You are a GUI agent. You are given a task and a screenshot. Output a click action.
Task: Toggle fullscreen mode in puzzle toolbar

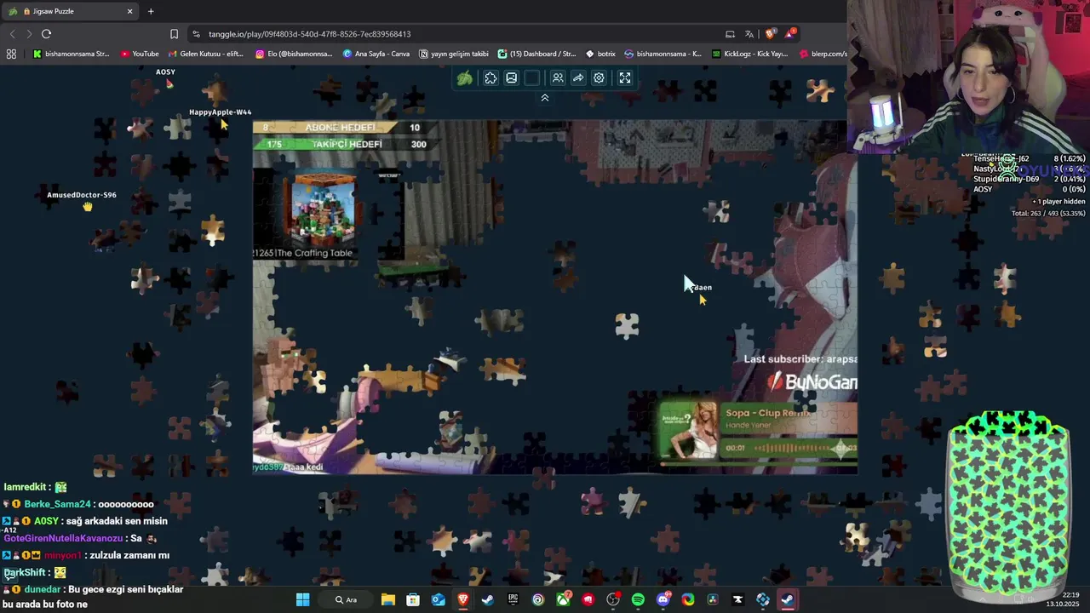point(624,78)
